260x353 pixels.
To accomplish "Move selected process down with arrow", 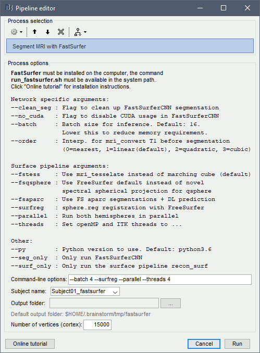I will pyautogui.click(x=47, y=32).
